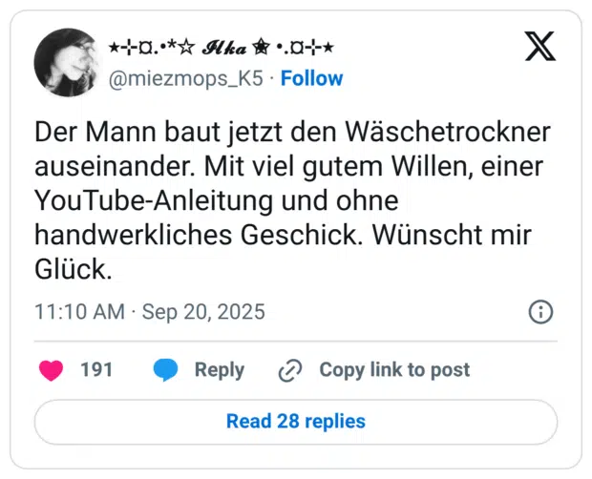The width and height of the screenshot is (592, 479).
Task: Open the post info circle icon
Action: click(x=540, y=312)
